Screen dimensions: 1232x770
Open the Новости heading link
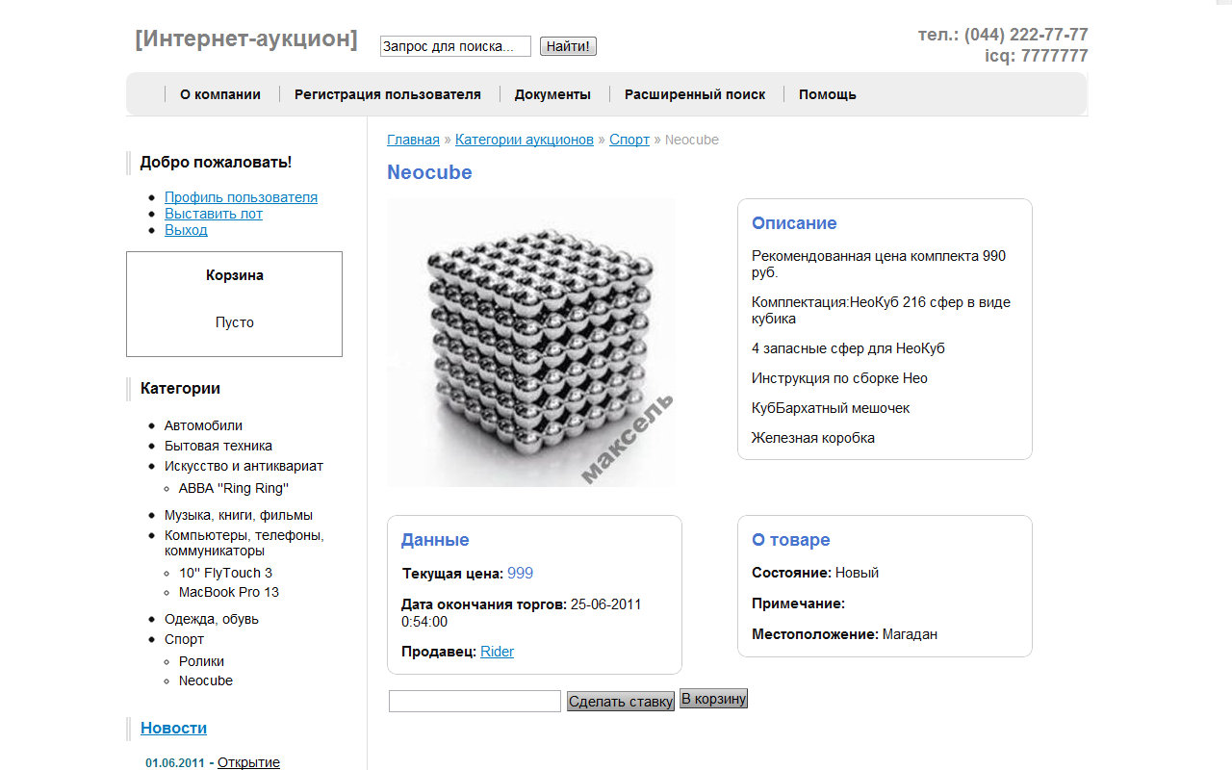(173, 728)
